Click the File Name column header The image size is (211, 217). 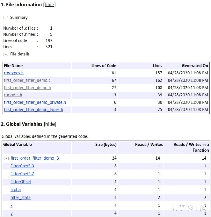click(x=13, y=66)
